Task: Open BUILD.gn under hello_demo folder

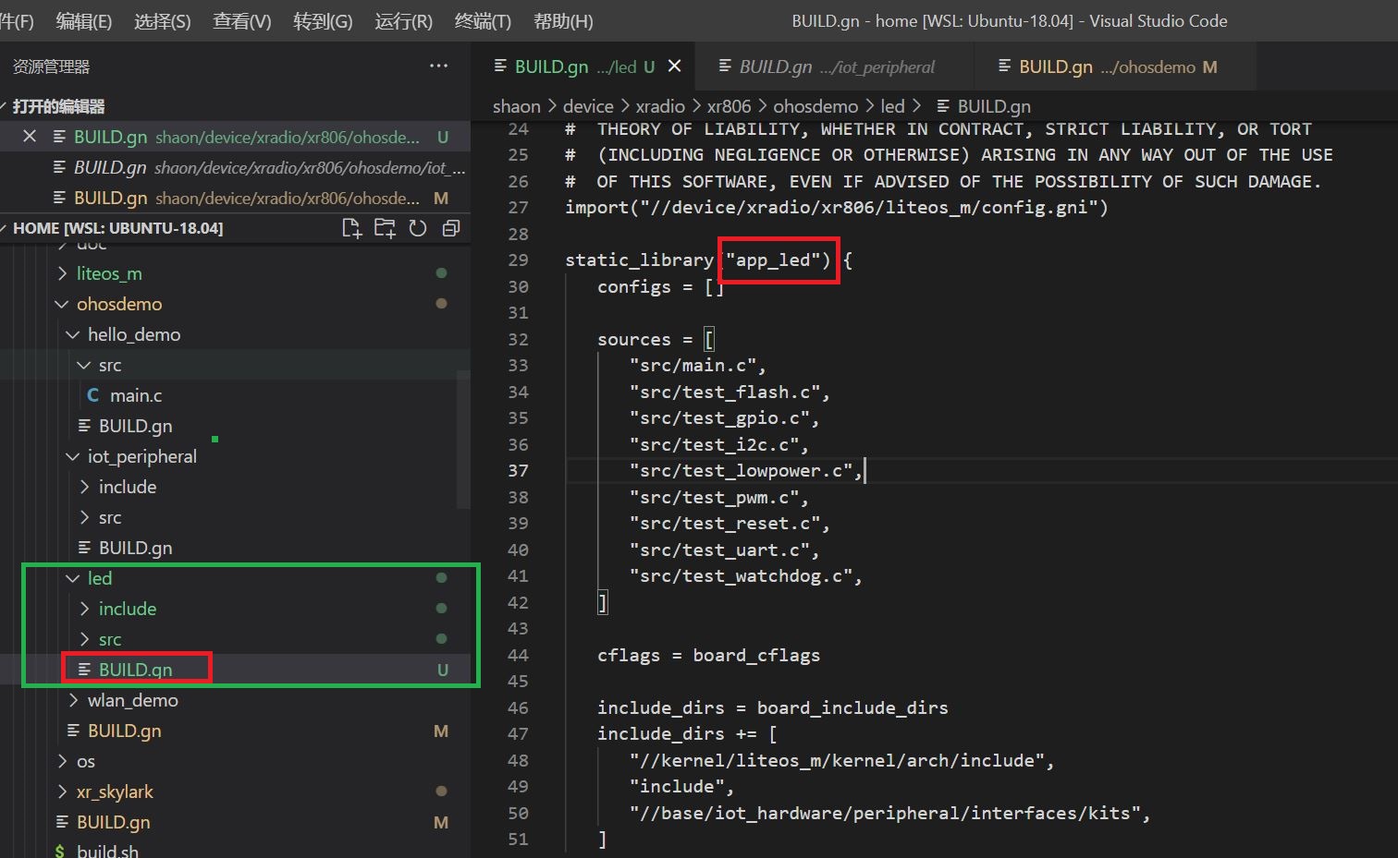Action: click(x=135, y=426)
